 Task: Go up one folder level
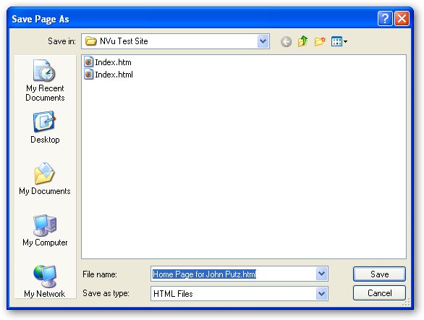click(x=303, y=41)
